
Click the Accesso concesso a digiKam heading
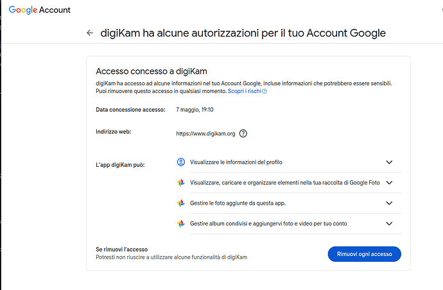(x=152, y=71)
